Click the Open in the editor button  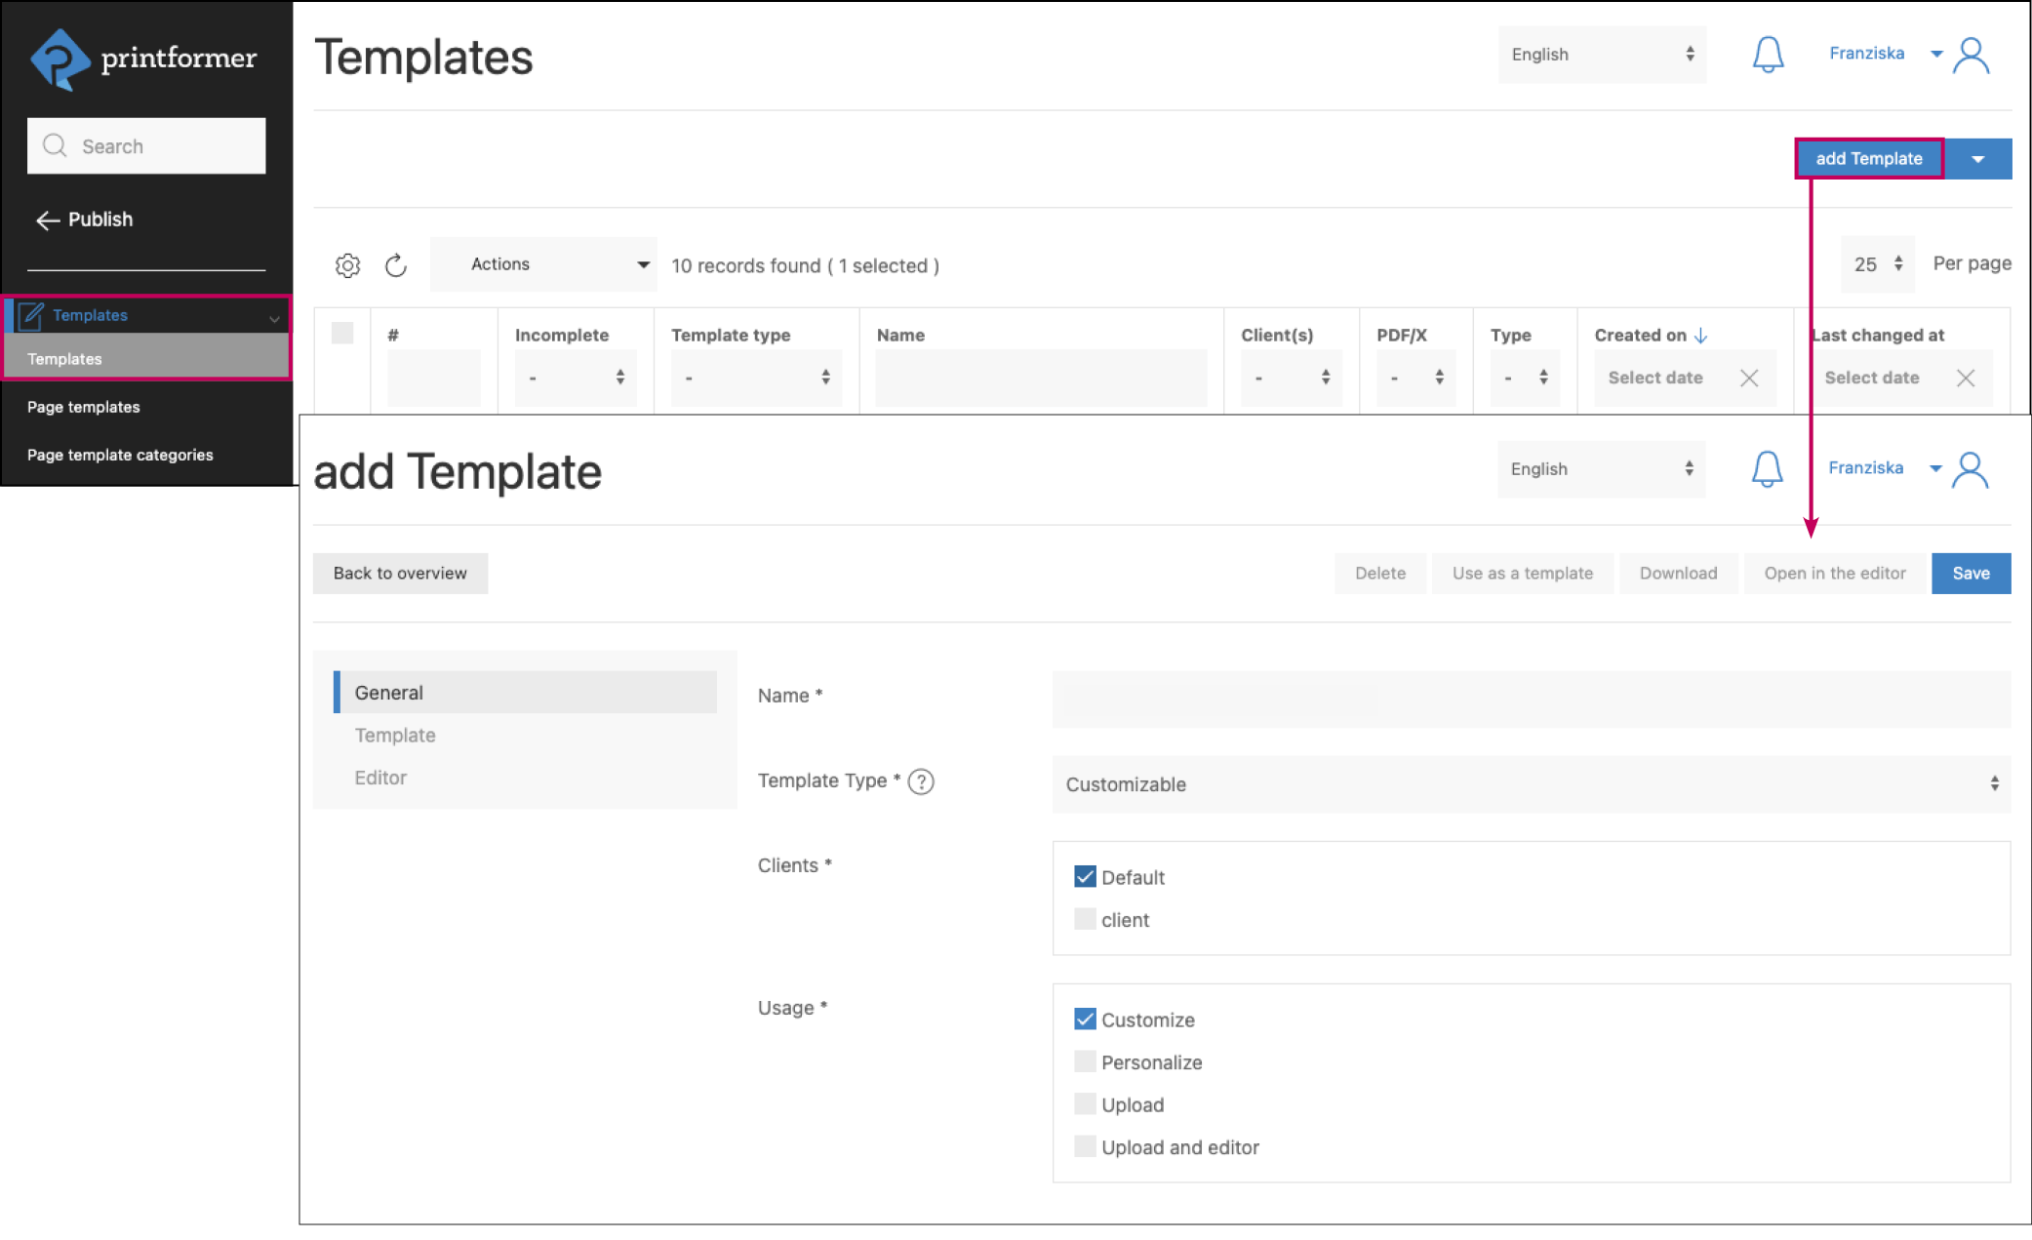point(1835,573)
